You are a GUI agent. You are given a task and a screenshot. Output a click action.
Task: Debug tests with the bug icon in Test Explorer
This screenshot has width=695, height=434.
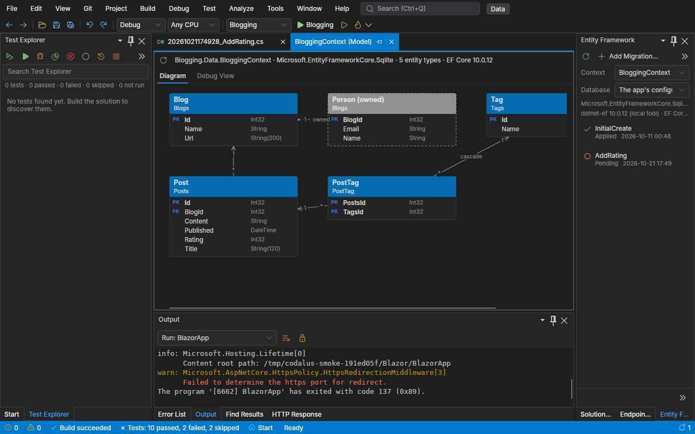tap(40, 56)
